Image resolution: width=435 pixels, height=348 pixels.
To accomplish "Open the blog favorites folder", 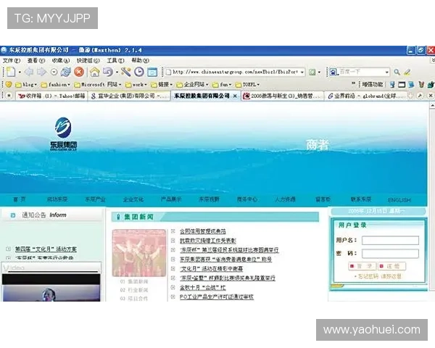I will (26, 84).
